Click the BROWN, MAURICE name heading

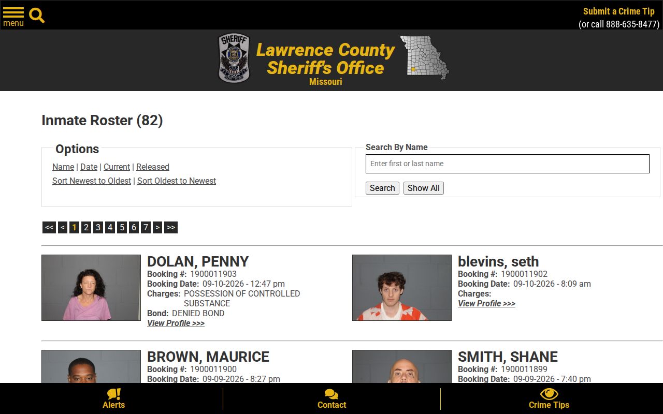(x=208, y=357)
